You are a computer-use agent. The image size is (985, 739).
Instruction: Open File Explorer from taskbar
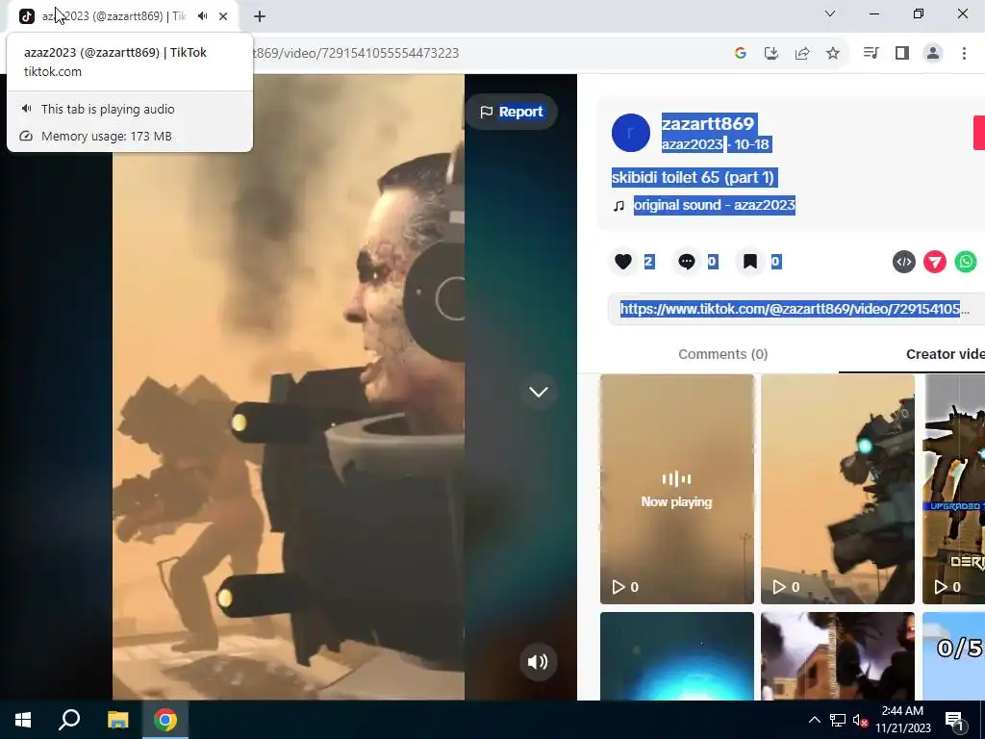117,720
